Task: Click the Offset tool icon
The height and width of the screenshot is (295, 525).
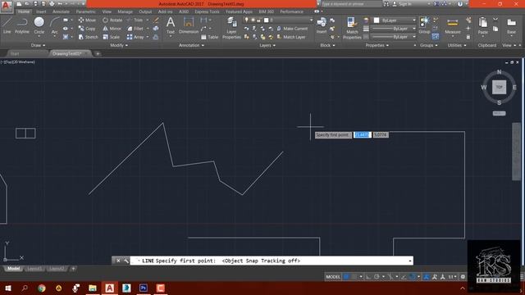Action: (156, 37)
